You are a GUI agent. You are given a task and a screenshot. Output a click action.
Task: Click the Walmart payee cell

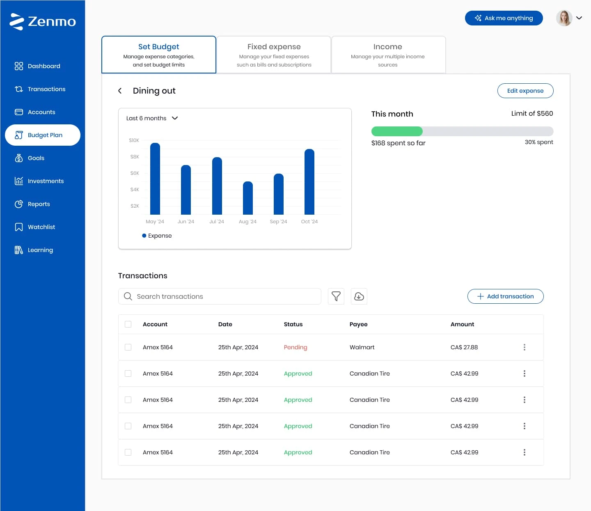point(362,347)
